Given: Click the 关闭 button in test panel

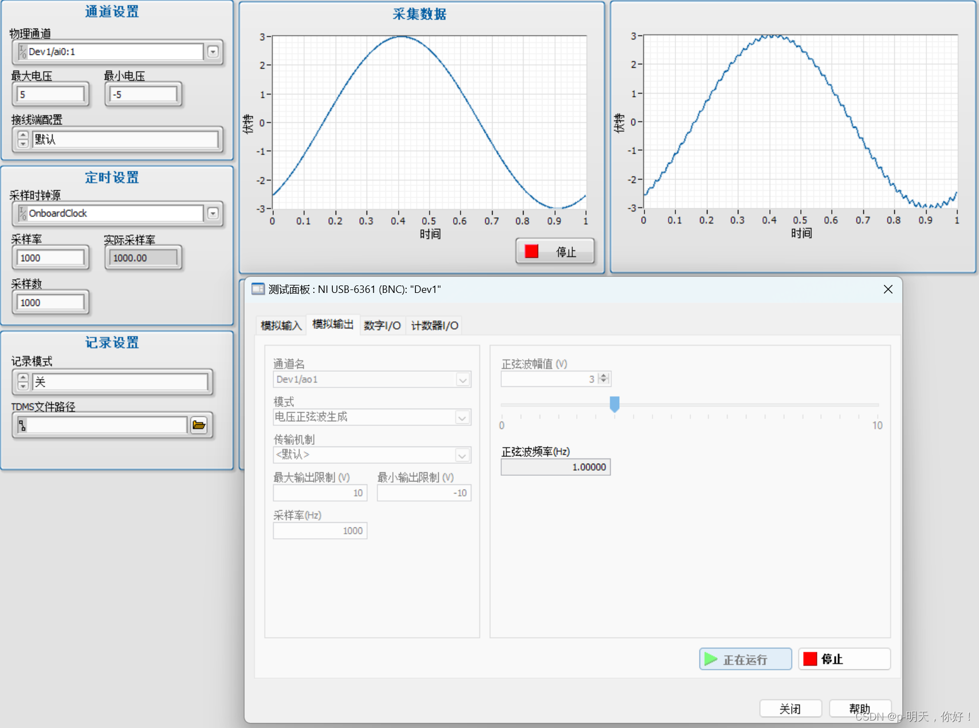Looking at the screenshot, I should click(x=791, y=709).
